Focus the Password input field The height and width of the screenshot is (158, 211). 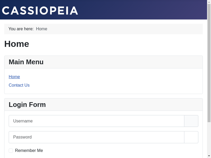96,137
